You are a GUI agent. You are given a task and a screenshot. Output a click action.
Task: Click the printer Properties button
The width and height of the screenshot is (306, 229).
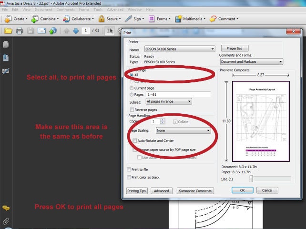[x=235, y=49]
